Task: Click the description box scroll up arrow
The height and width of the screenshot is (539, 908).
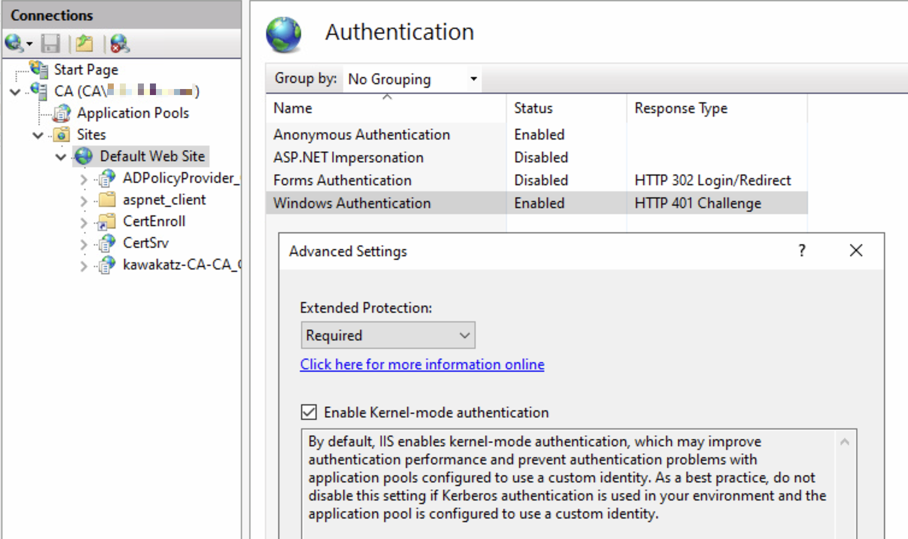Action: 845,442
